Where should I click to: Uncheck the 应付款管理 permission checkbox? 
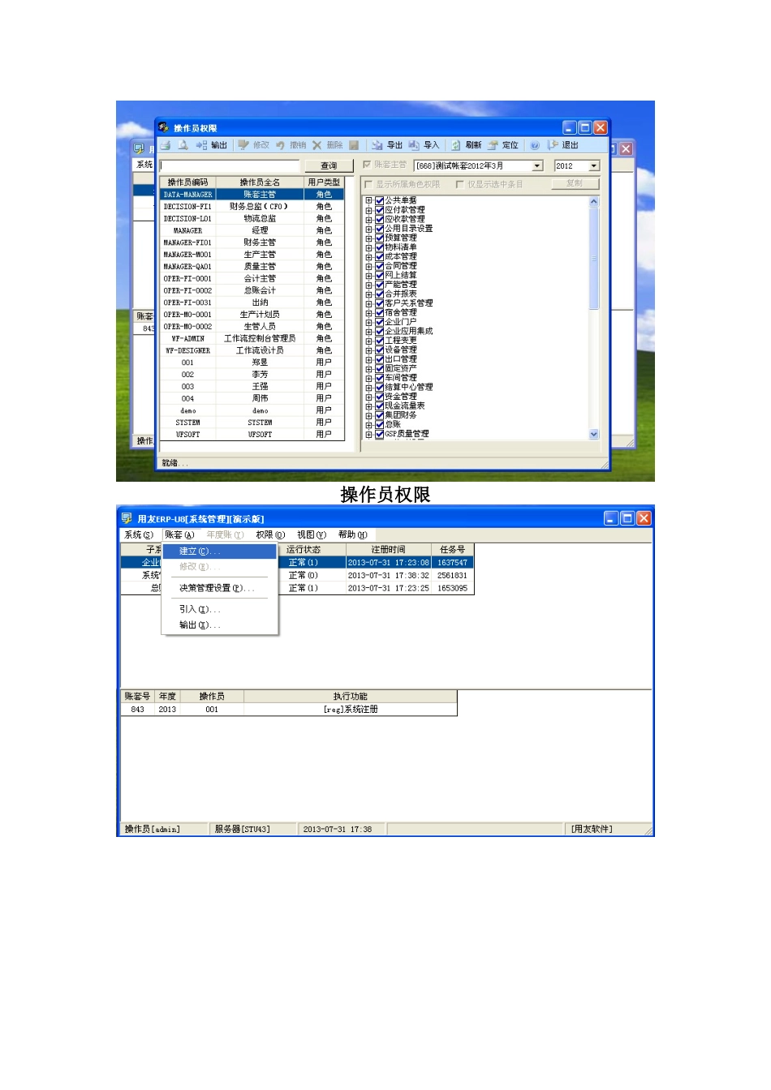[x=379, y=209]
